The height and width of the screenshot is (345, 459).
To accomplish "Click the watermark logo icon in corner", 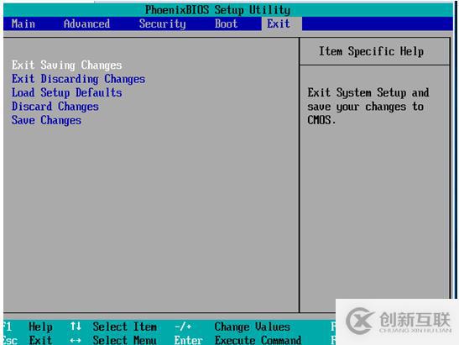I will click(359, 321).
